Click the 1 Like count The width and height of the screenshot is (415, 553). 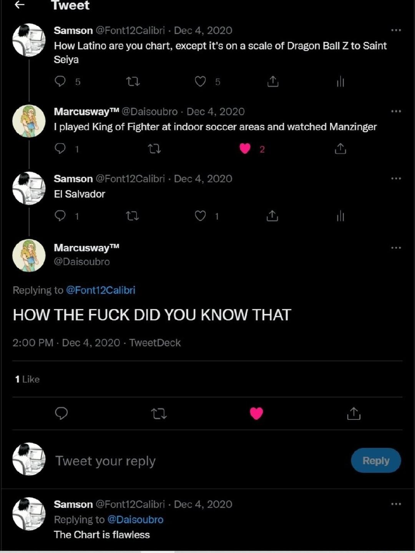click(x=27, y=379)
